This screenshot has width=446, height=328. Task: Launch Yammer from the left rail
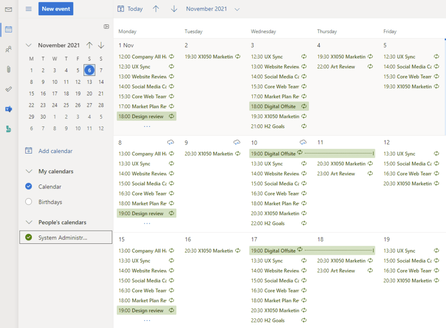9,109
